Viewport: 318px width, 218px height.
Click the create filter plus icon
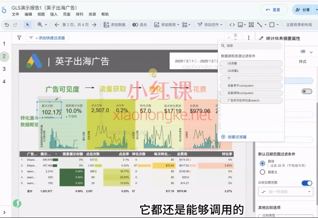[223, 137]
